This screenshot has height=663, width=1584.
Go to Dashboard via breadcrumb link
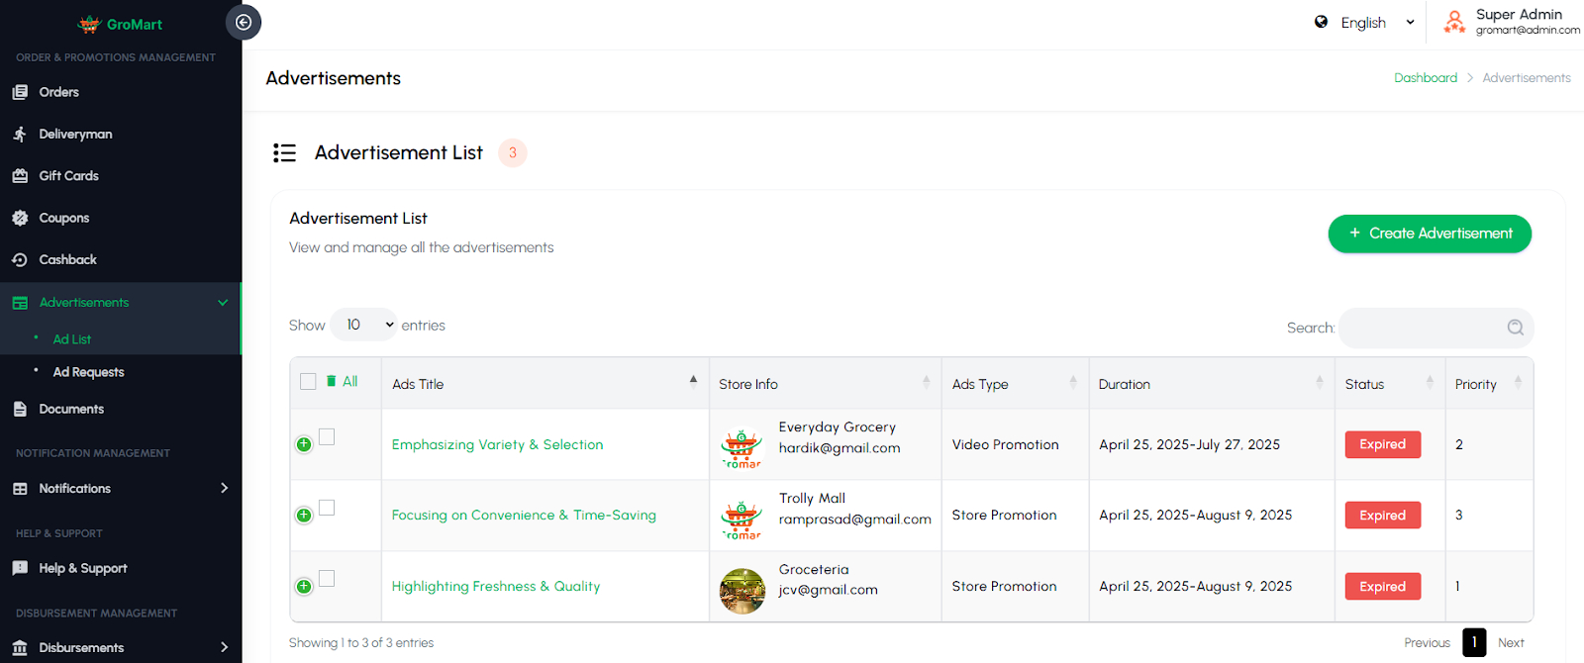click(x=1425, y=78)
